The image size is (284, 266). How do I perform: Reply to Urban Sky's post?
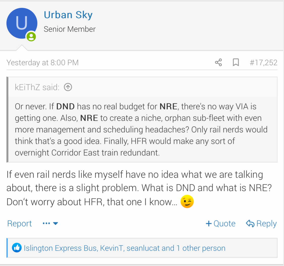point(261,223)
